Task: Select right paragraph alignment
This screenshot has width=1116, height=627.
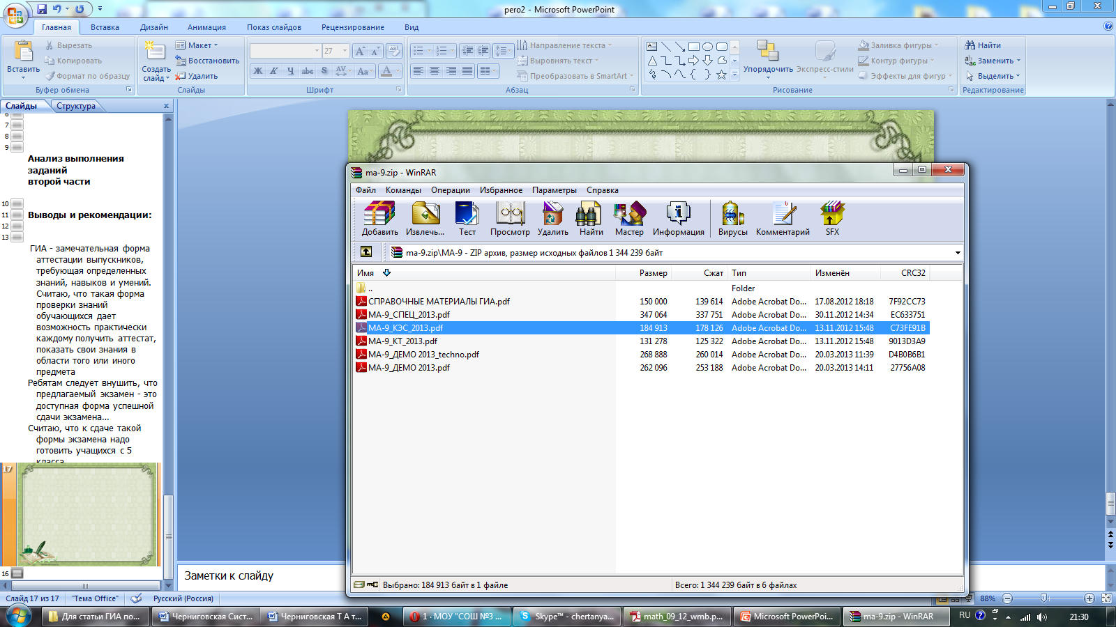Action: coord(451,71)
